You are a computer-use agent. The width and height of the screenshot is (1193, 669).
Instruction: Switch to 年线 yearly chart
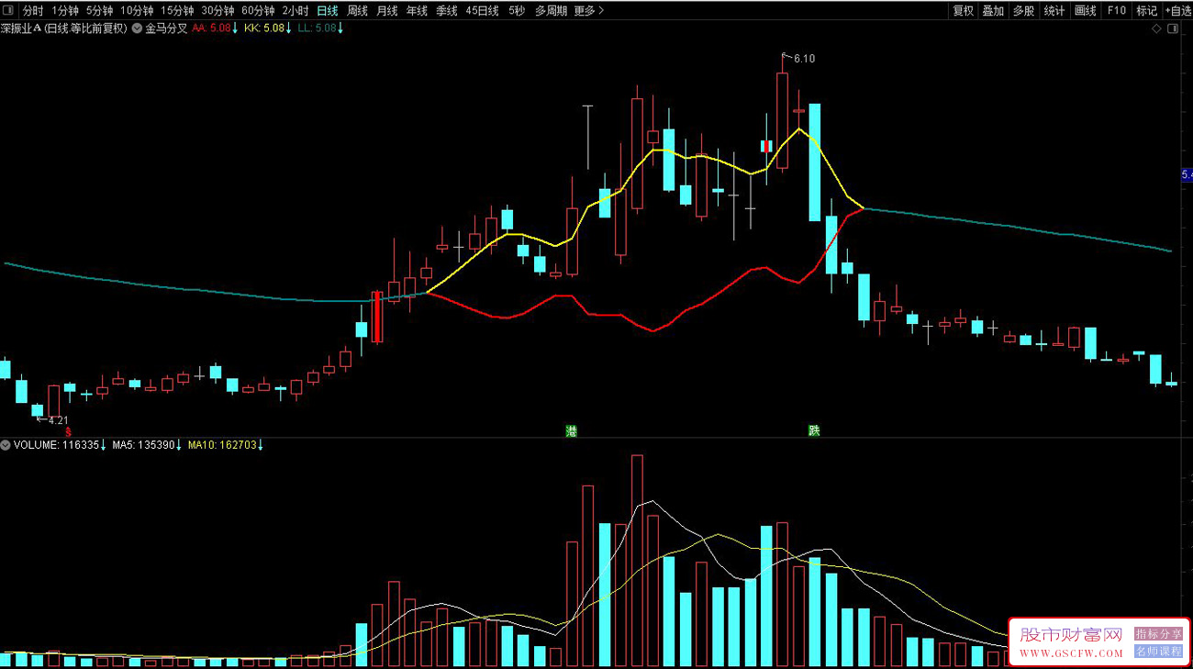[x=417, y=11]
